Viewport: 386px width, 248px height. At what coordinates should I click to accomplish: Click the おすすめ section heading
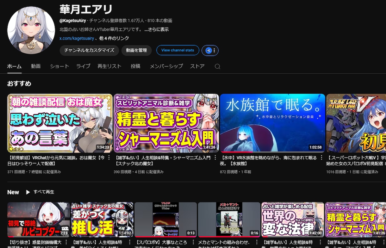coord(19,84)
